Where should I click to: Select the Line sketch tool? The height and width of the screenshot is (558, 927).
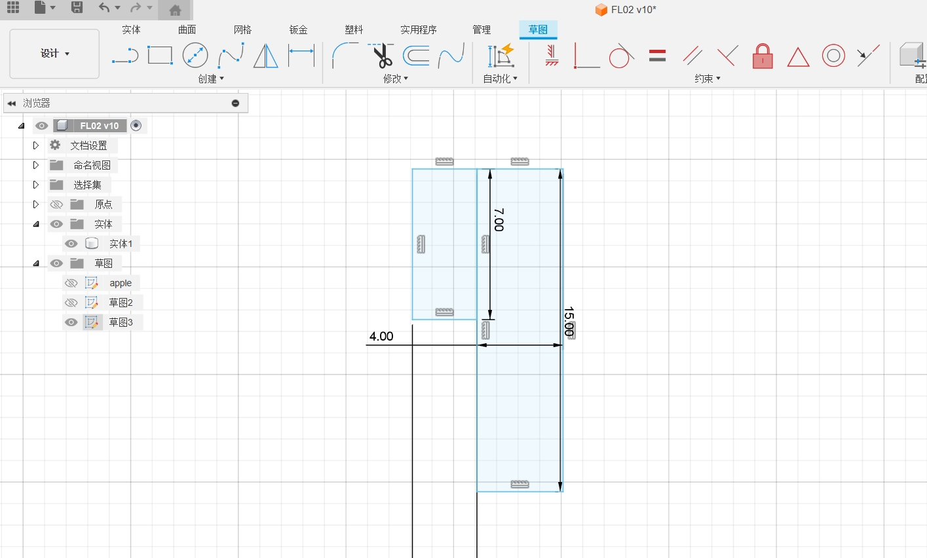125,56
